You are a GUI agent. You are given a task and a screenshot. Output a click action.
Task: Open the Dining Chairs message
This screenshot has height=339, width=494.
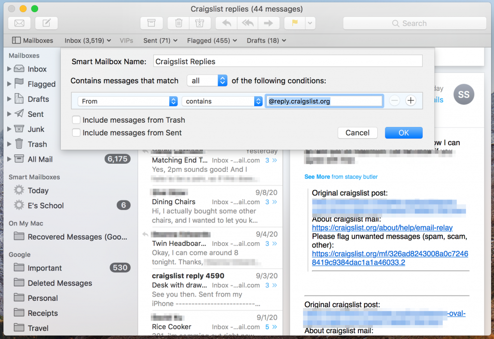point(210,206)
